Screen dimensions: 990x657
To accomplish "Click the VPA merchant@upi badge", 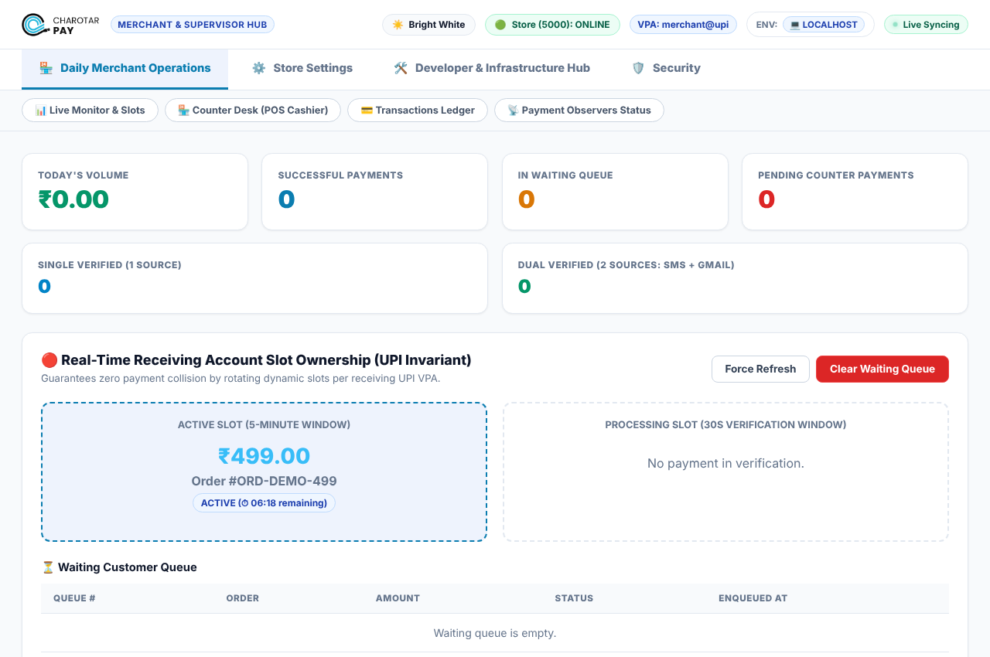I will click(x=683, y=25).
